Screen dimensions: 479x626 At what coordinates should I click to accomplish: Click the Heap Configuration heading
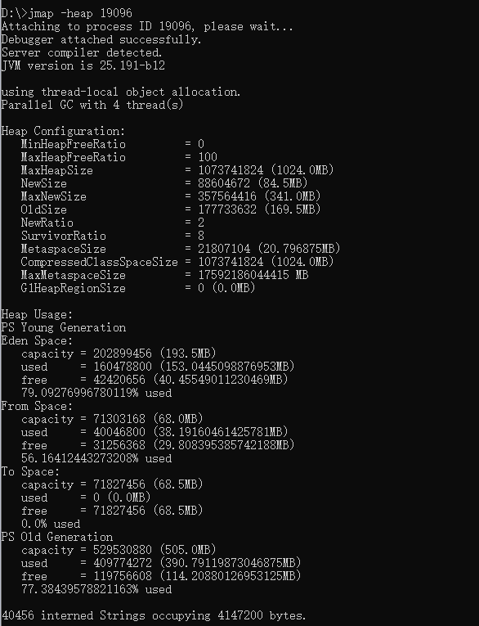point(63,131)
